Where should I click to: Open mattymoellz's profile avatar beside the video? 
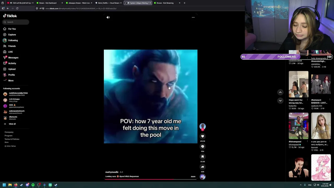(202, 126)
